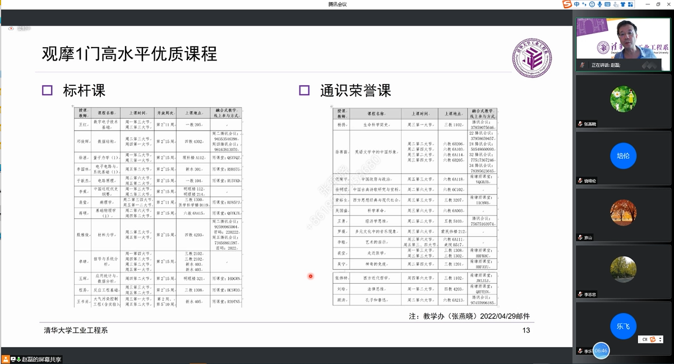Click microphone icon beside 张燕晓 name
The height and width of the screenshot is (364, 674).
580,124
